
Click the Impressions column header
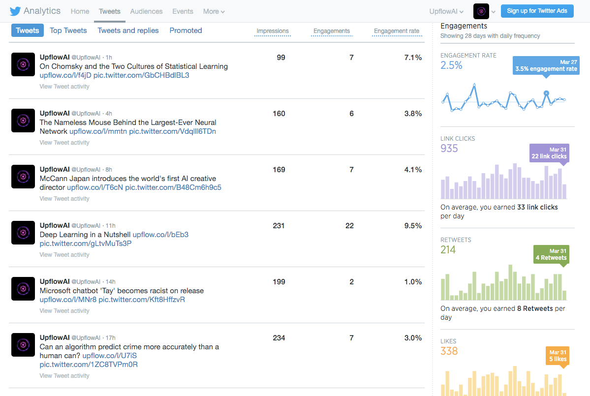[273, 31]
